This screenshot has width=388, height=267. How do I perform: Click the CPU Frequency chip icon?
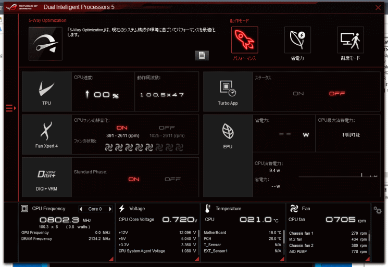click(x=24, y=209)
